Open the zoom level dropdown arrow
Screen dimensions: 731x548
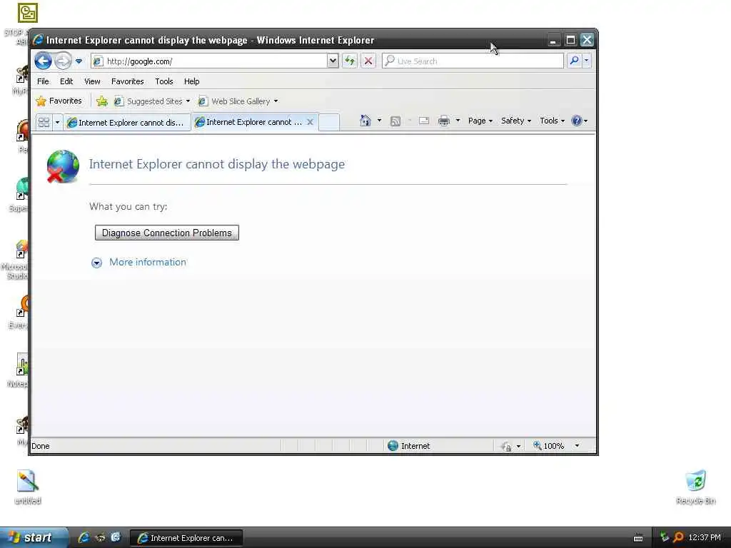point(577,446)
